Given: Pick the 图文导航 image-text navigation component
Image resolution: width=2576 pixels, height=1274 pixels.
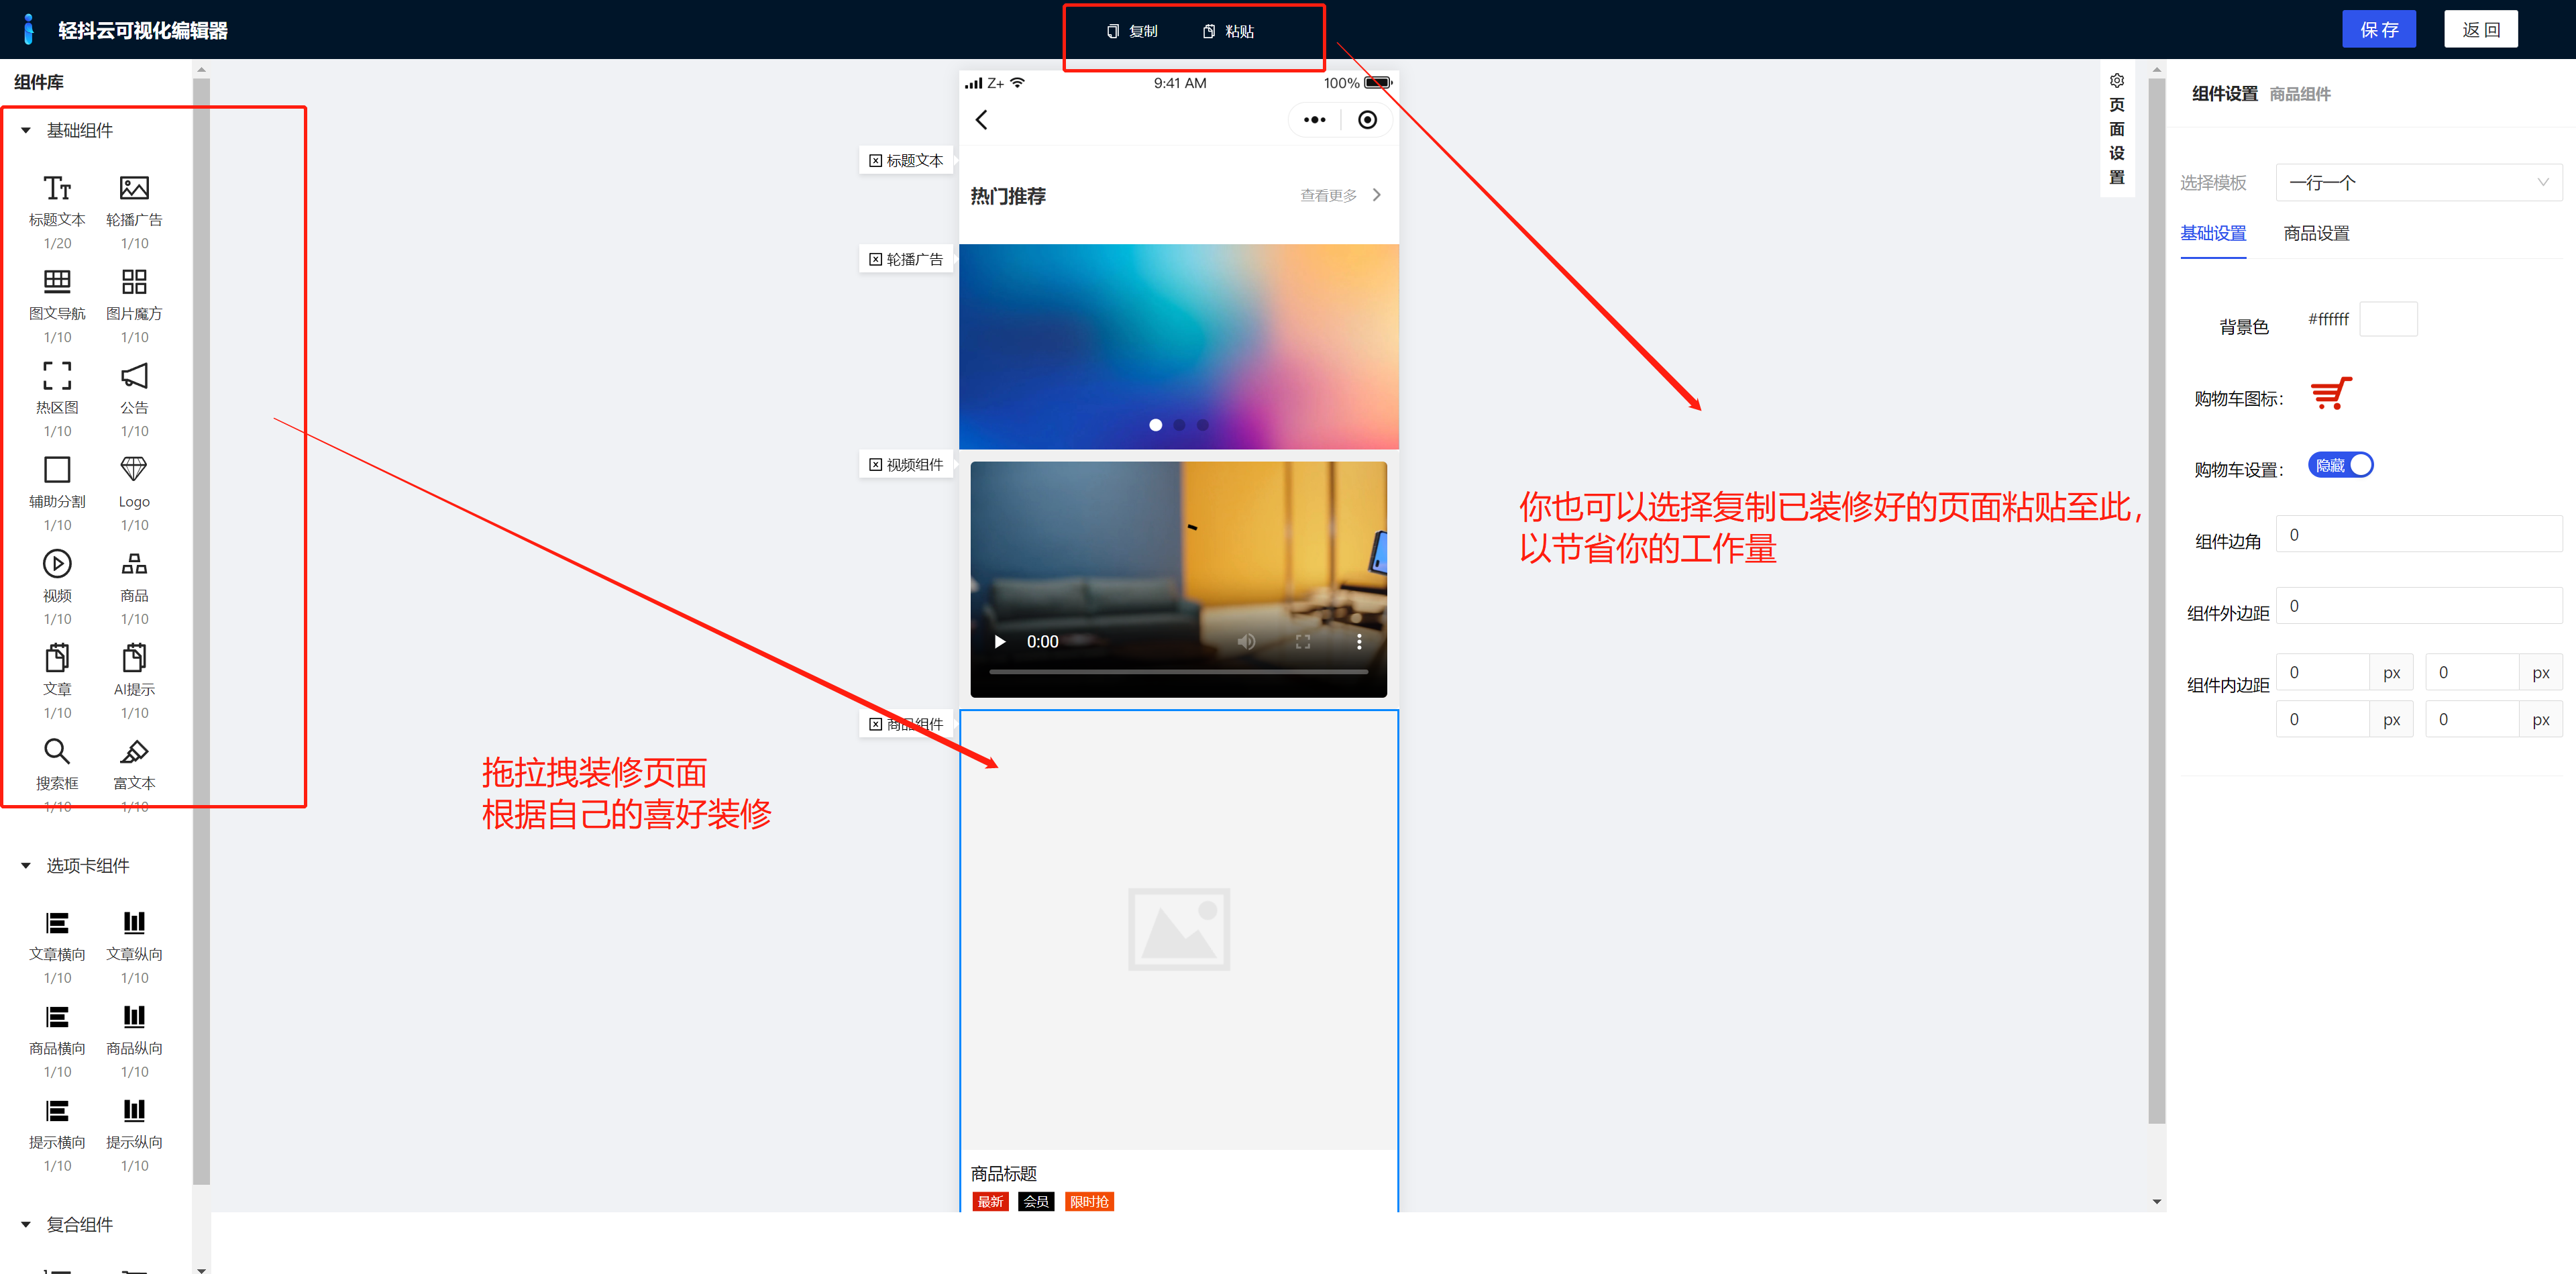Looking at the screenshot, I should point(57,305).
